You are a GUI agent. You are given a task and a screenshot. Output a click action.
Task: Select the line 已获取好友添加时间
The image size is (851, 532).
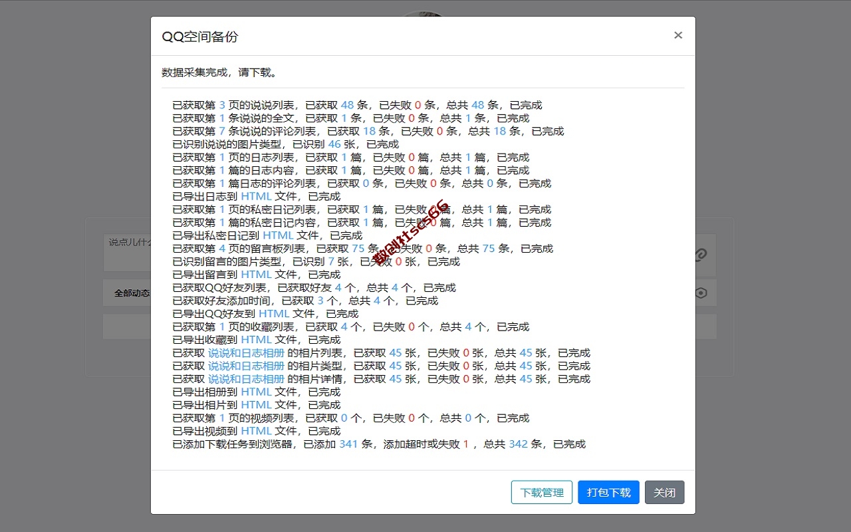pos(305,301)
